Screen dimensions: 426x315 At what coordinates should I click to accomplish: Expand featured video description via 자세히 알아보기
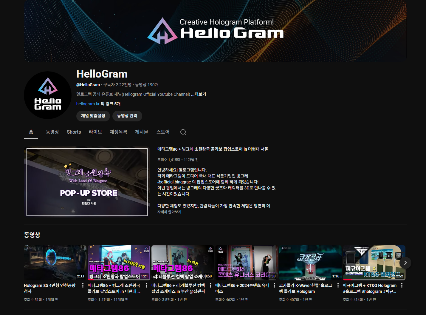point(169,212)
